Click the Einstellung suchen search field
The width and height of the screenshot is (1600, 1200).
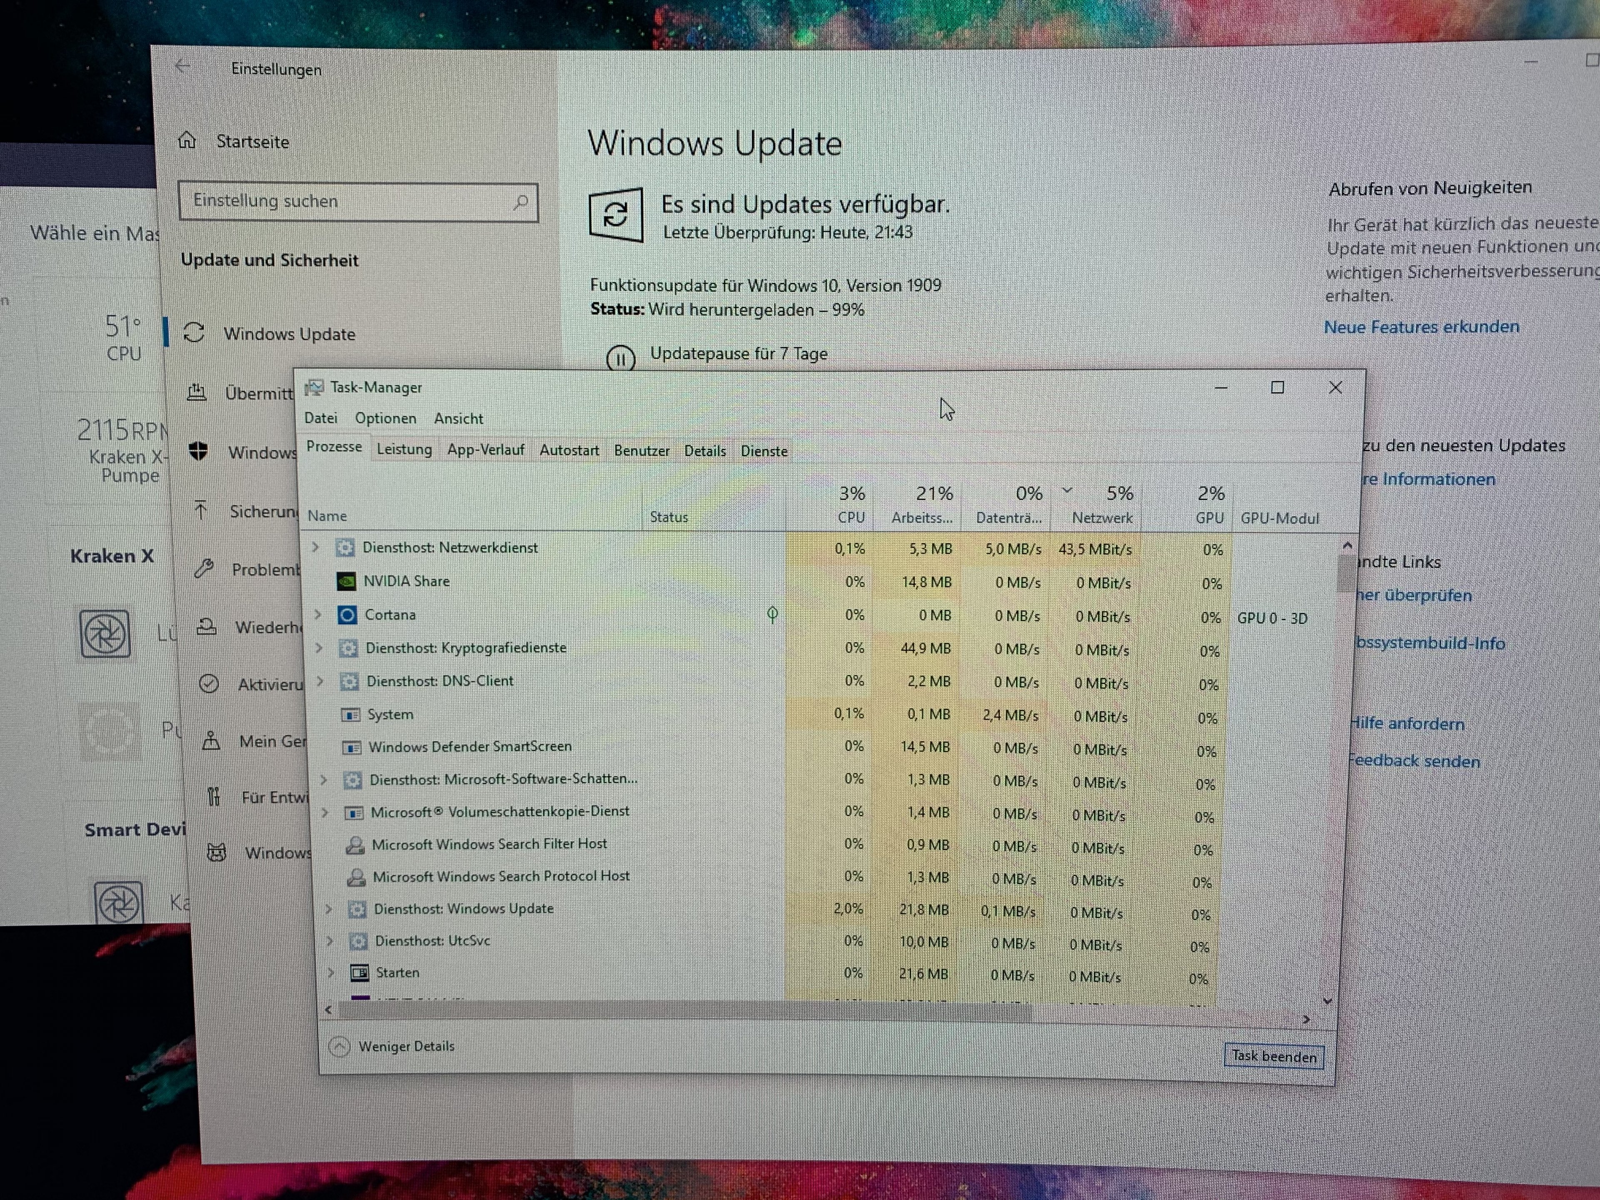click(347, 201)
